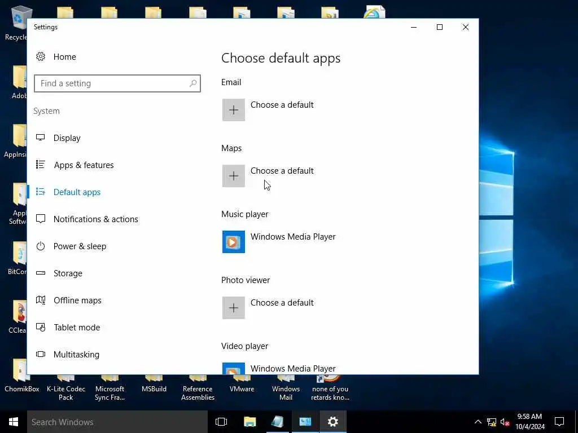Select the Storage drive icon
This screenshot has height=433, width=578.
[x=41, y=273]
